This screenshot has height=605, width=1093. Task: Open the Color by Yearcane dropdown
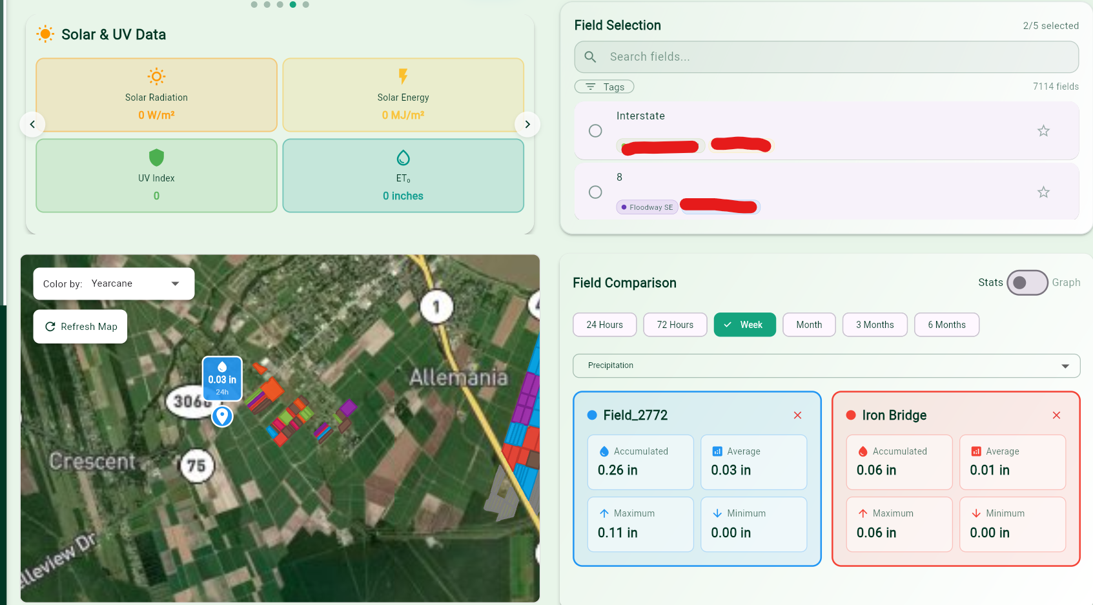tap(174, 283)
